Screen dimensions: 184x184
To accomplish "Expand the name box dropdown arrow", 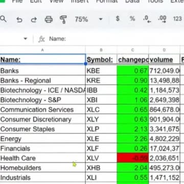I will click(x=26, y=39).
